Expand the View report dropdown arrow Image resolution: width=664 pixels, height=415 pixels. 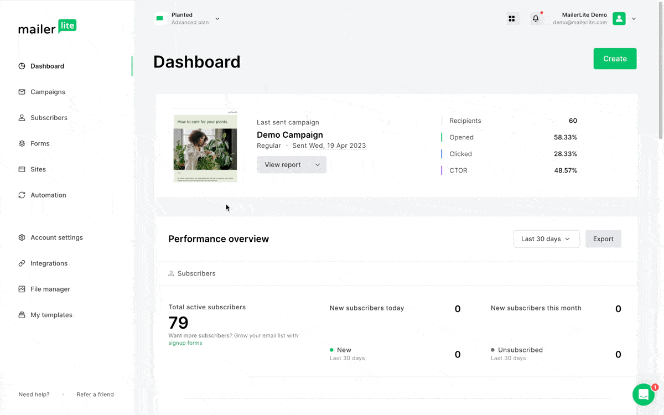[318, 165]
